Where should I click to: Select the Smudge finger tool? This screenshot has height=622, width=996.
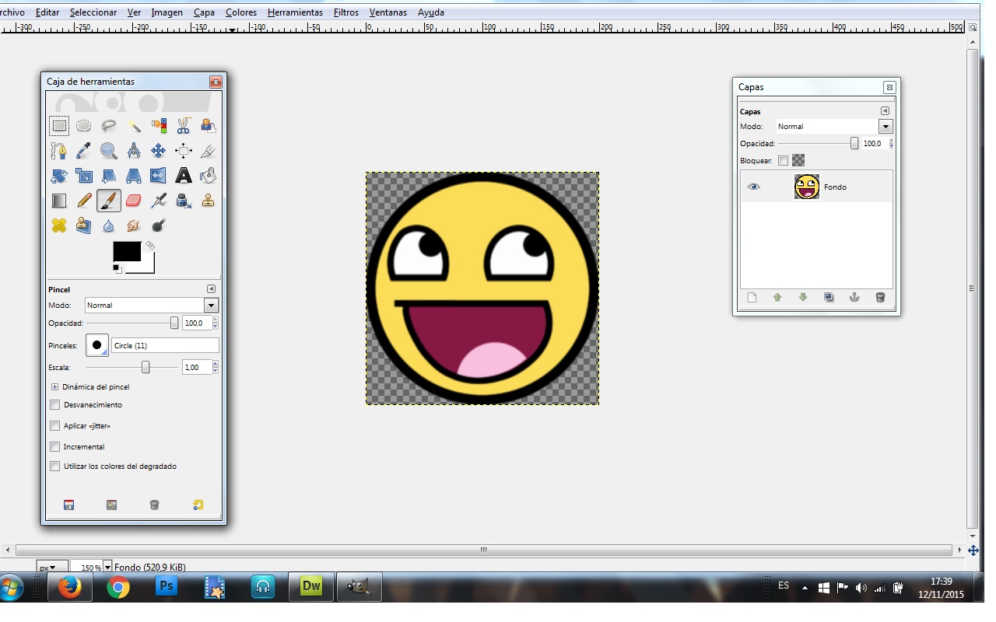click(134, 225)
